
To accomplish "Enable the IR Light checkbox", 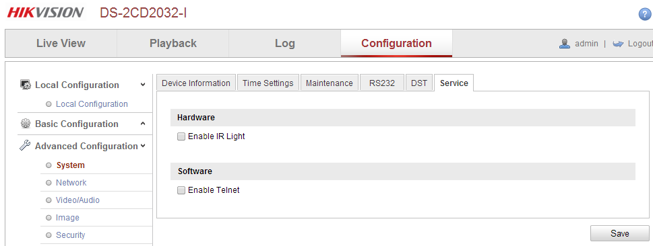I will coord(181,136).
